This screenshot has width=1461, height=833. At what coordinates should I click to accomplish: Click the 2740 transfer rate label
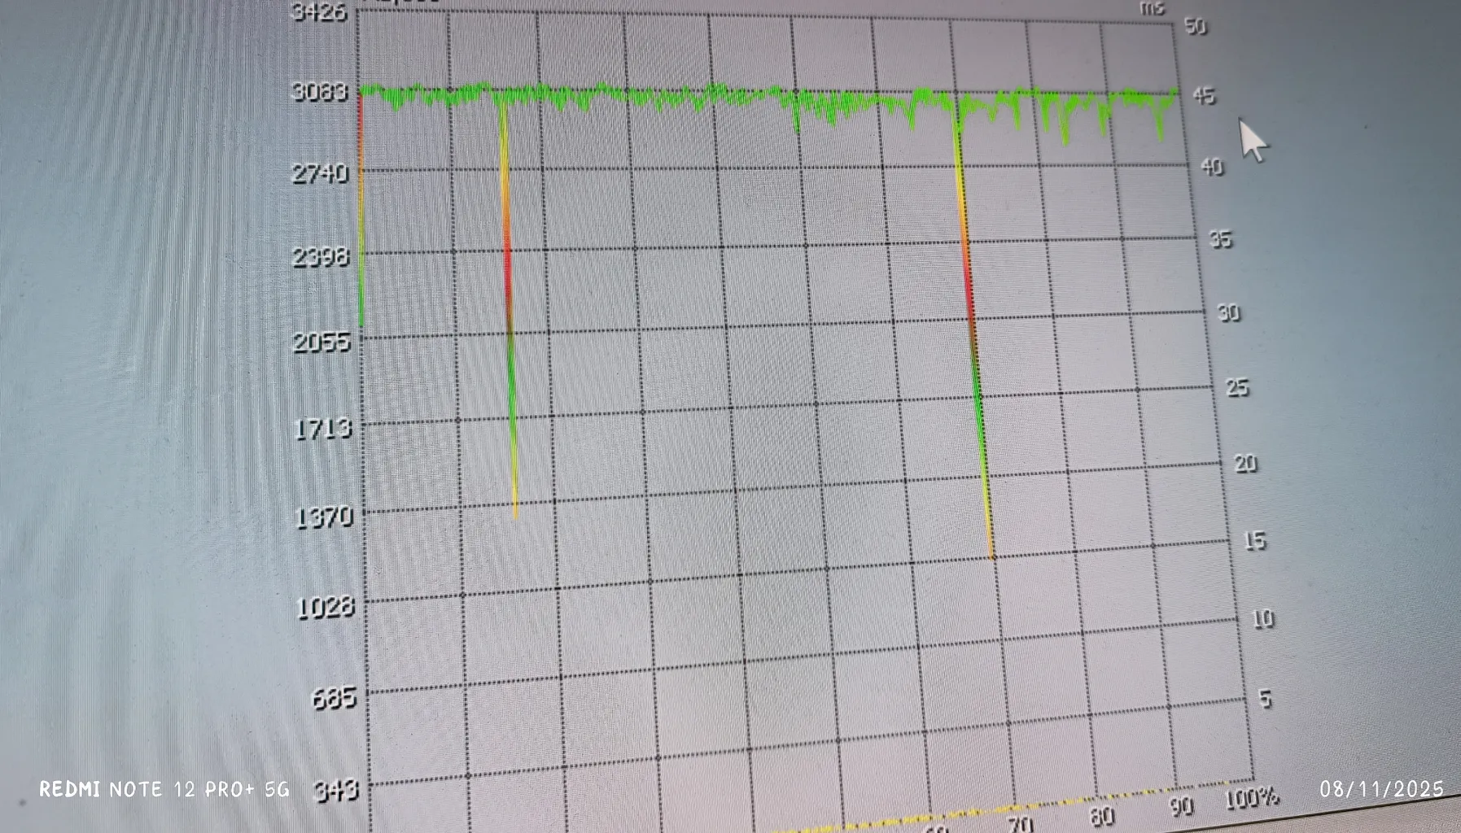319,173
